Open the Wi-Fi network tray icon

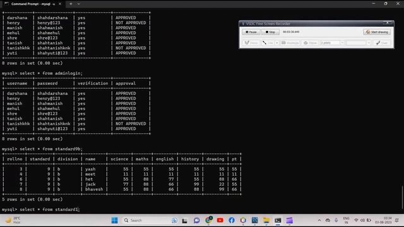356,220
